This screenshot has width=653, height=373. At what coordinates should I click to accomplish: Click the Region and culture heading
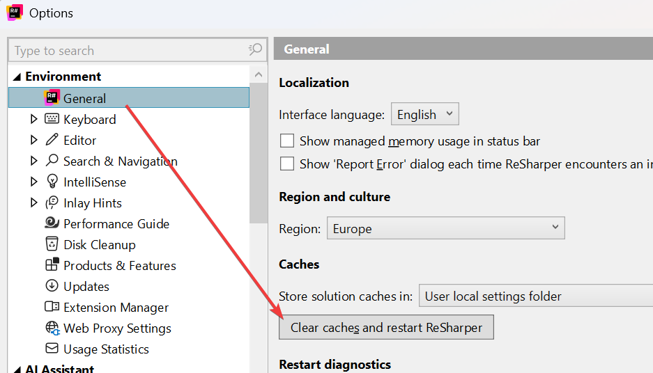pos(335,197)
